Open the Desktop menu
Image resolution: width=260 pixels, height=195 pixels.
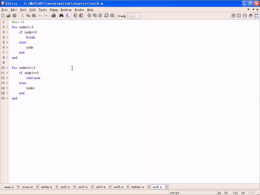66,10
